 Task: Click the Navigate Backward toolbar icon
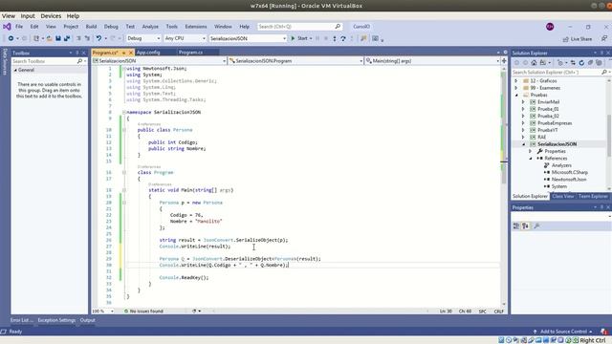[x=11, y=38]
